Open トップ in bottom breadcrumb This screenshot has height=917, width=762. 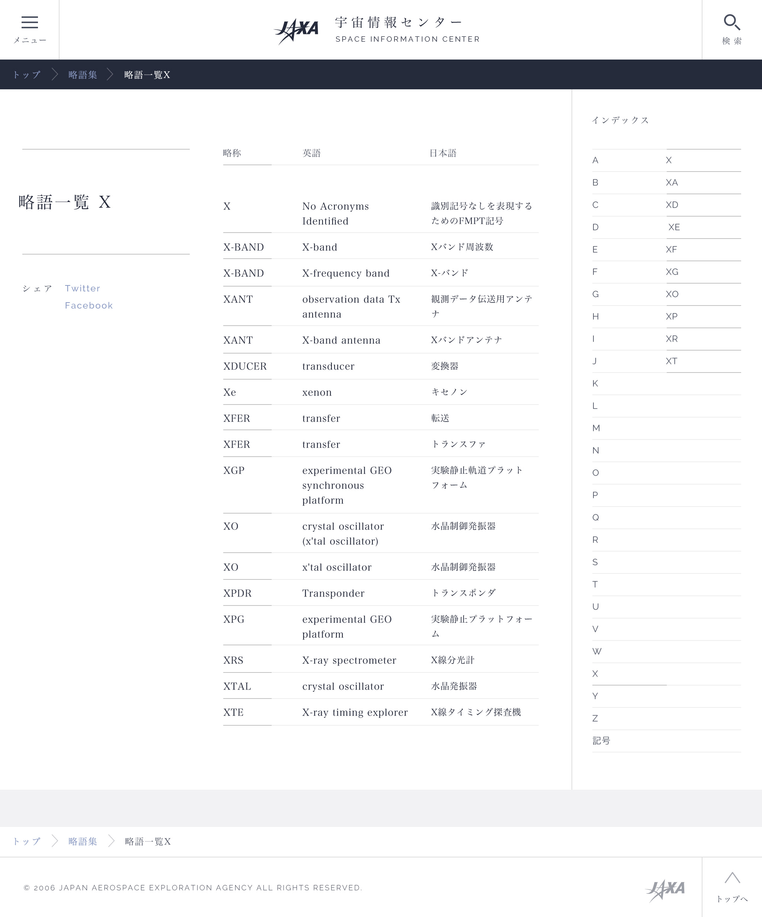[x=26, y=841]
